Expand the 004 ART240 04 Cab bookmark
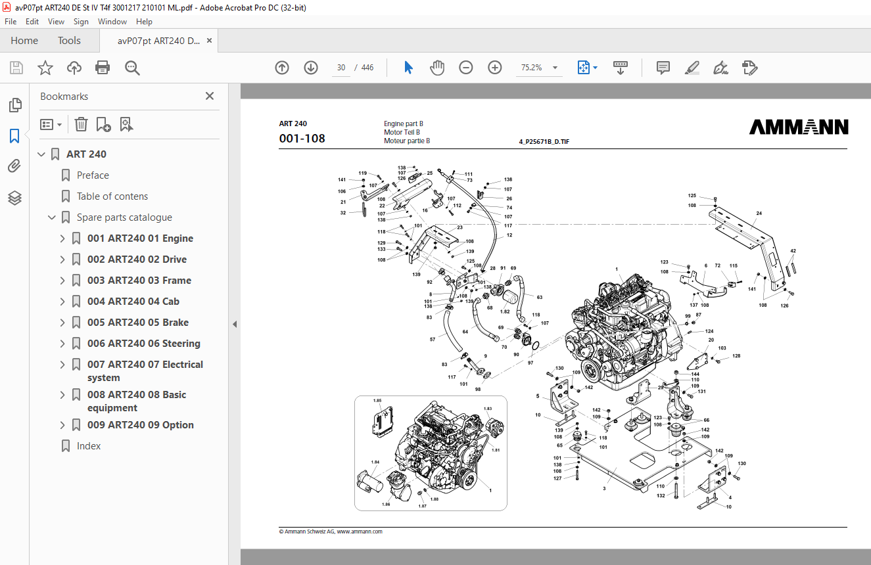871x565 pixels. click(x=62, y=302)
